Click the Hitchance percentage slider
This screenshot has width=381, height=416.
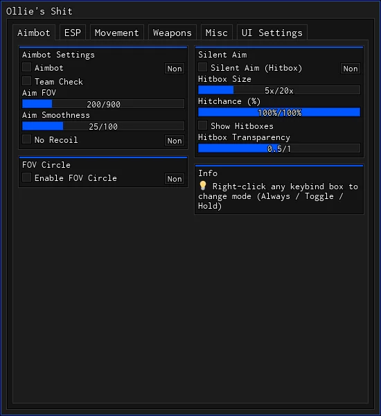coord(279,112)
